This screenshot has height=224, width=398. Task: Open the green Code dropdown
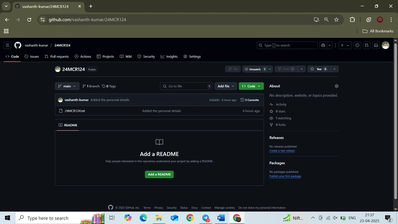(x=251, y=86)
